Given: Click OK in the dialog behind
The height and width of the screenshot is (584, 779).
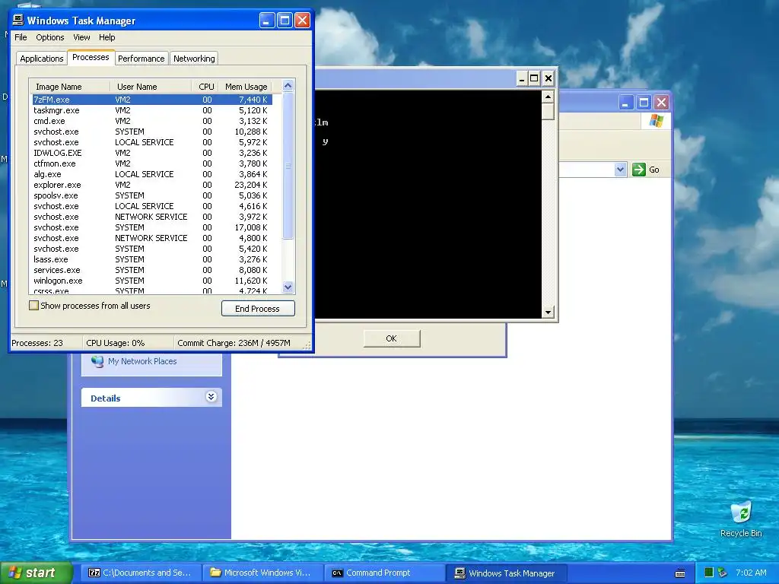Looking at the screenshot, I should [x=392, y=338].
